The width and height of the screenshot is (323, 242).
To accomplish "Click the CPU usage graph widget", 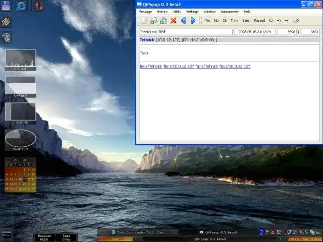I will [x=20, y=59].
